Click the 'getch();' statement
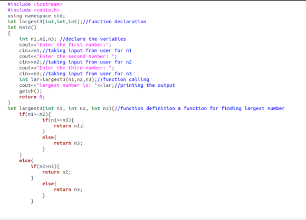The height and width of the screenshot is (220, 306). tap(31, 91)
